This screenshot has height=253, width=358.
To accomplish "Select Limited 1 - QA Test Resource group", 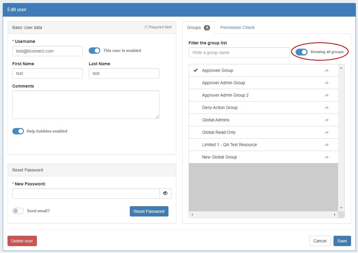I will click(229, 145).
